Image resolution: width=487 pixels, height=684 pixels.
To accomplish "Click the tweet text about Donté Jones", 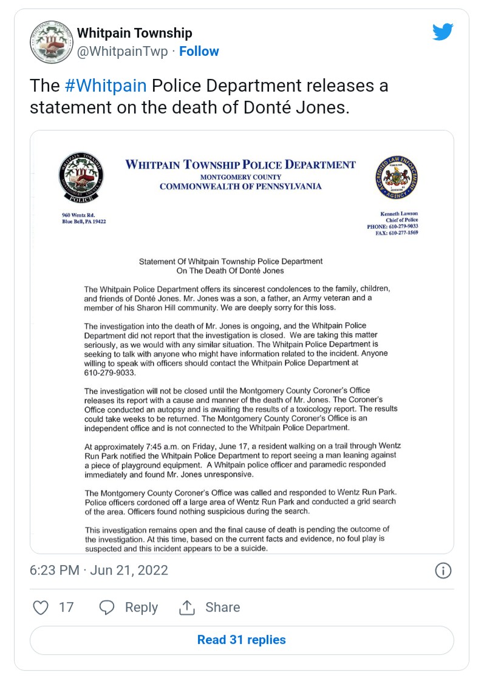I will tap(209, 97).
